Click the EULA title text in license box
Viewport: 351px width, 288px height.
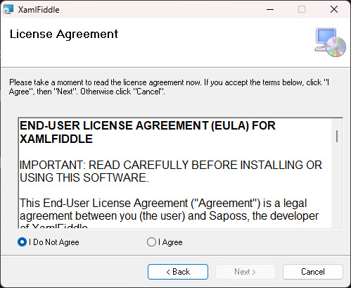click(x=148, y=132)
